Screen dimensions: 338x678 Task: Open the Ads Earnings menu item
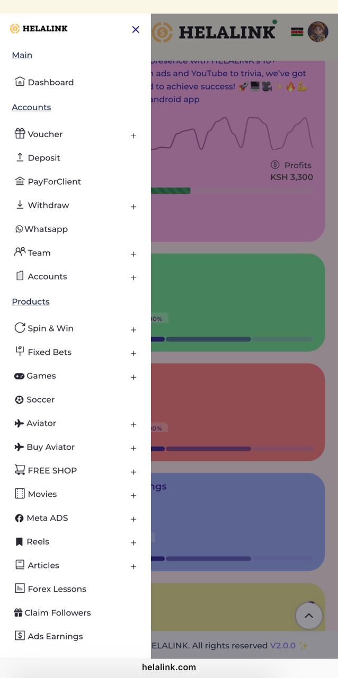tap(55, 636)
